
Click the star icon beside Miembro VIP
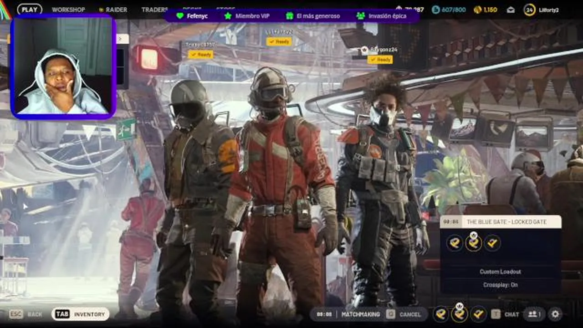[228, 16]
